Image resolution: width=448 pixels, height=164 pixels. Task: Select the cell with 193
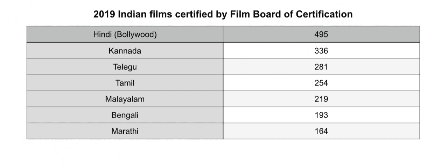click(321, 115)
